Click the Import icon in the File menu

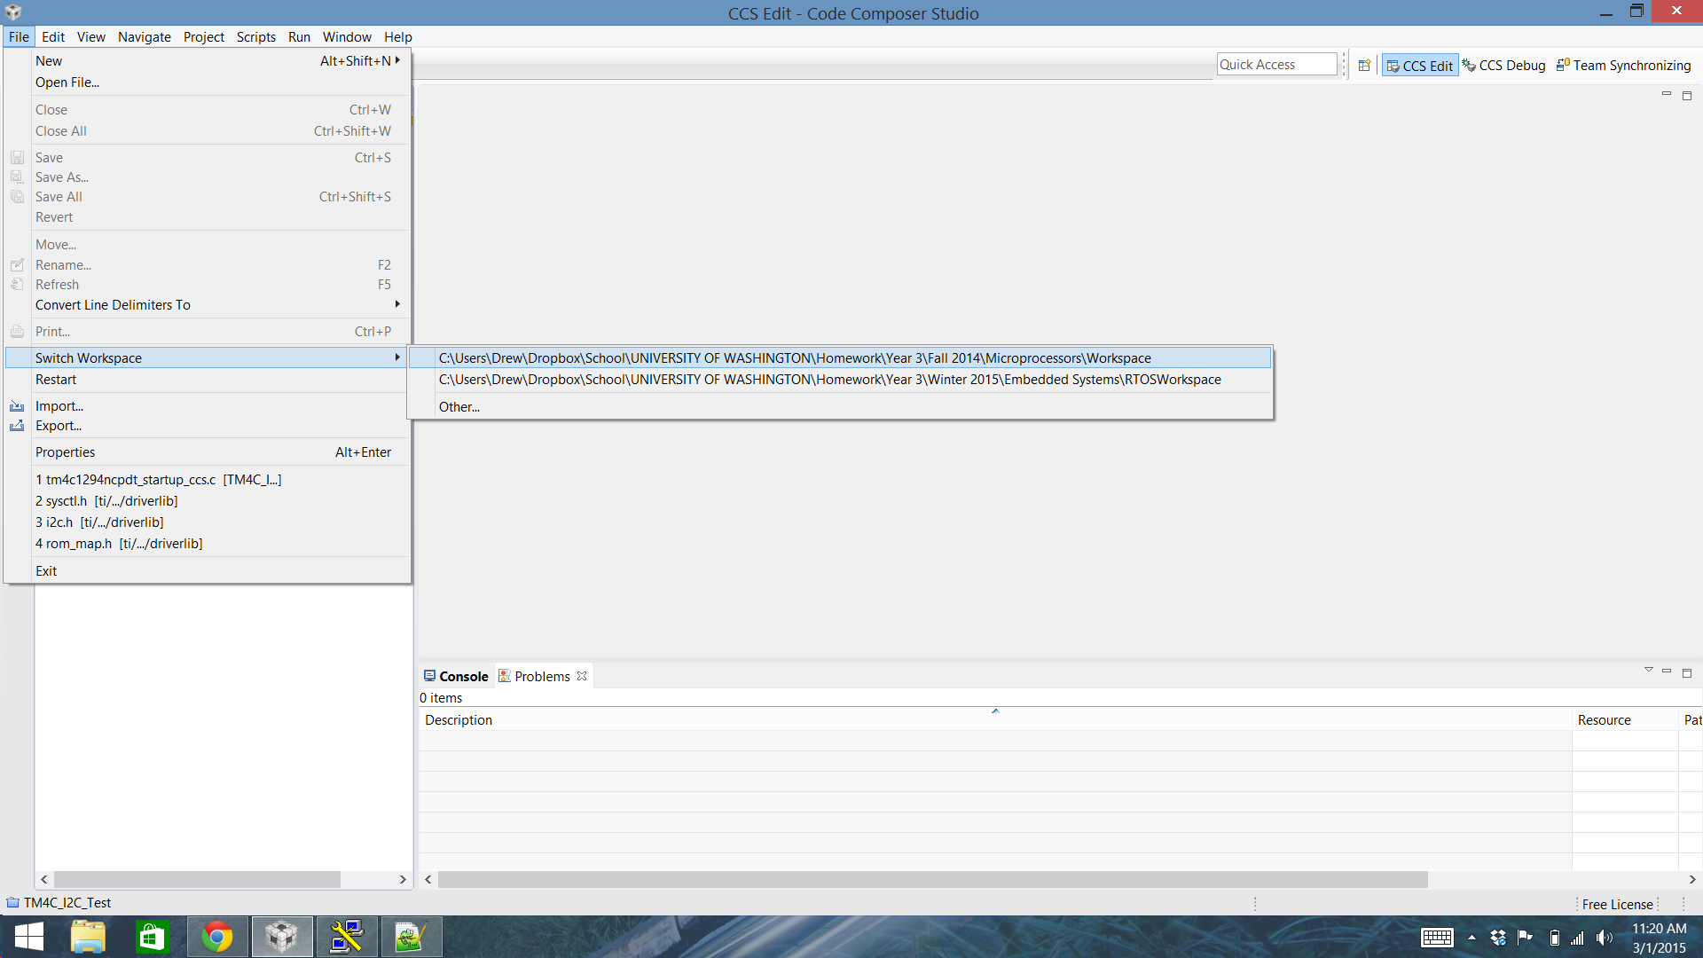18,405
